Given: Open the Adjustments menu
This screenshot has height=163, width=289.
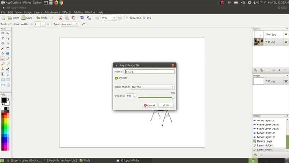Looking at the screenshot, I should point(52,12).
